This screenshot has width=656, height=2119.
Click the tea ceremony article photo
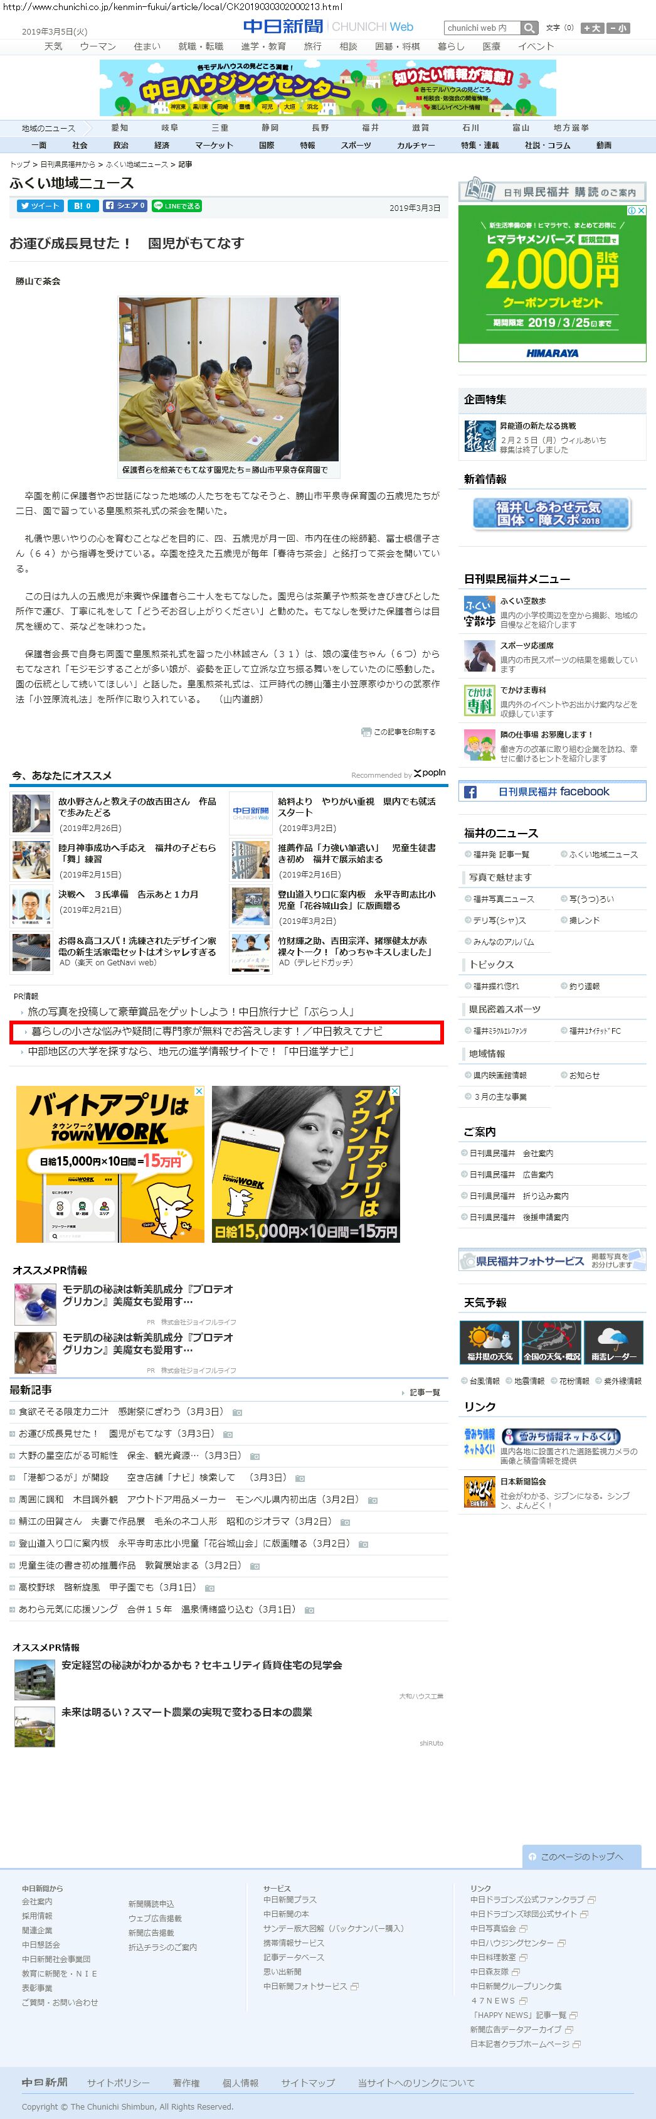pos(228,379)
